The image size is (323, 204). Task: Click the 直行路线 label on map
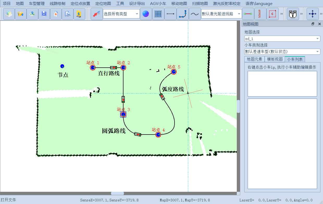tap(109, 73)
